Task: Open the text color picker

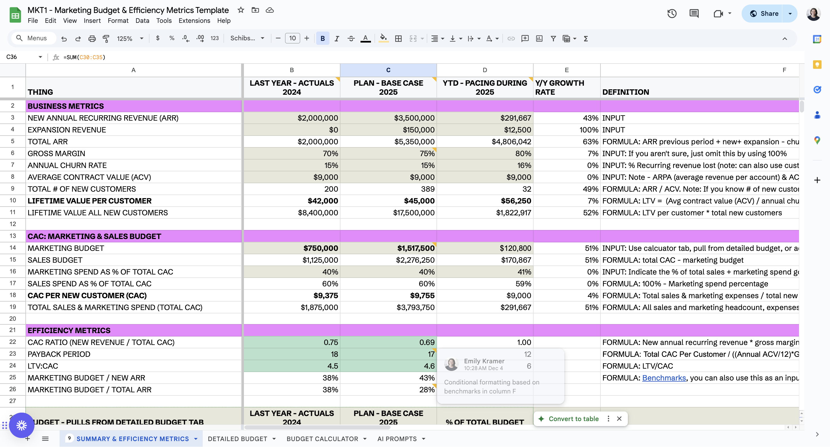Action: coord(365,39)
